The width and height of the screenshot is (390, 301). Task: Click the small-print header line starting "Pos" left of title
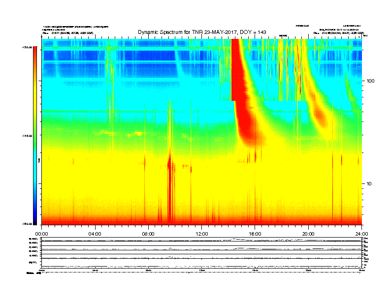click(x=68, y=33)
